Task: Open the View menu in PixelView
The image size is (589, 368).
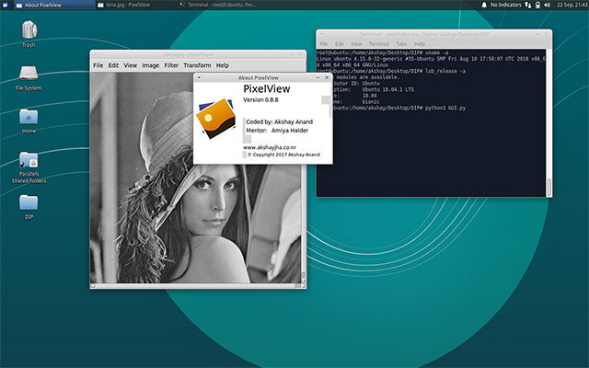Action: [131, 65]
